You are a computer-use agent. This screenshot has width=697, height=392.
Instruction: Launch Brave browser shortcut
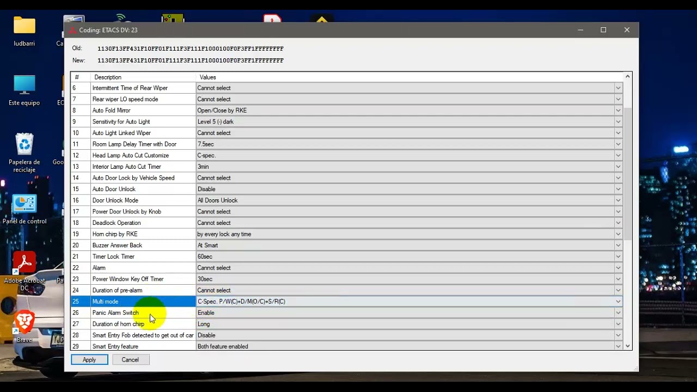(25, 327)
